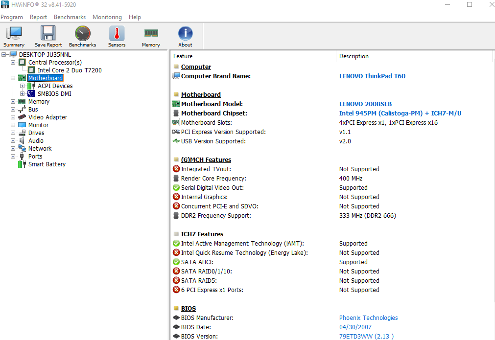Open the Sensors thermometer icon

[x=117, y=35]
